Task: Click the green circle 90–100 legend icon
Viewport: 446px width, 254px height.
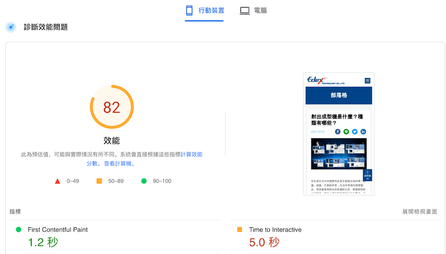Action: [144, 181]
